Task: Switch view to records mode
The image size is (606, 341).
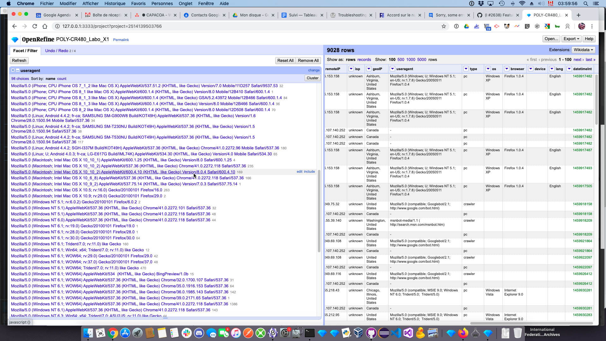Action: coord(364,60)
